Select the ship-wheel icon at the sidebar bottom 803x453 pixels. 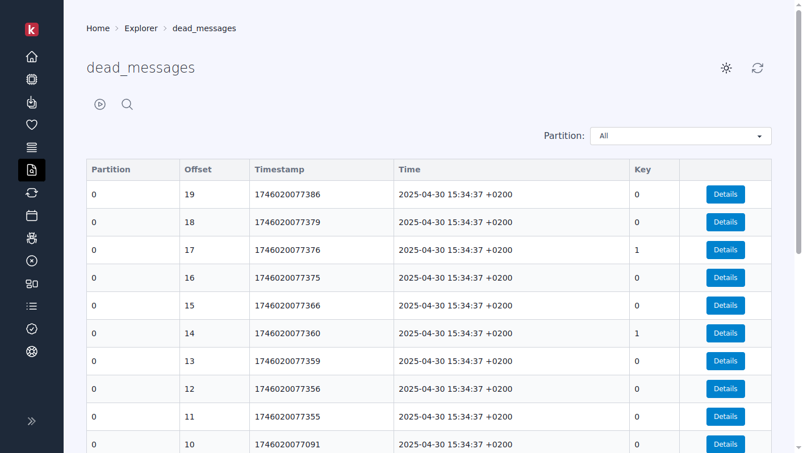tap(32, 352)
